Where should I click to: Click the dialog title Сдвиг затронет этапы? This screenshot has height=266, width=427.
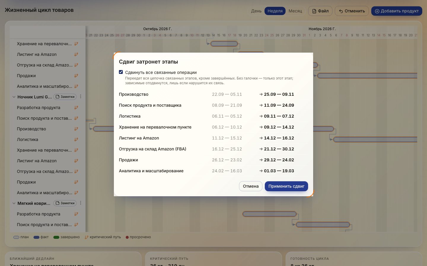(x=148, y=62)
